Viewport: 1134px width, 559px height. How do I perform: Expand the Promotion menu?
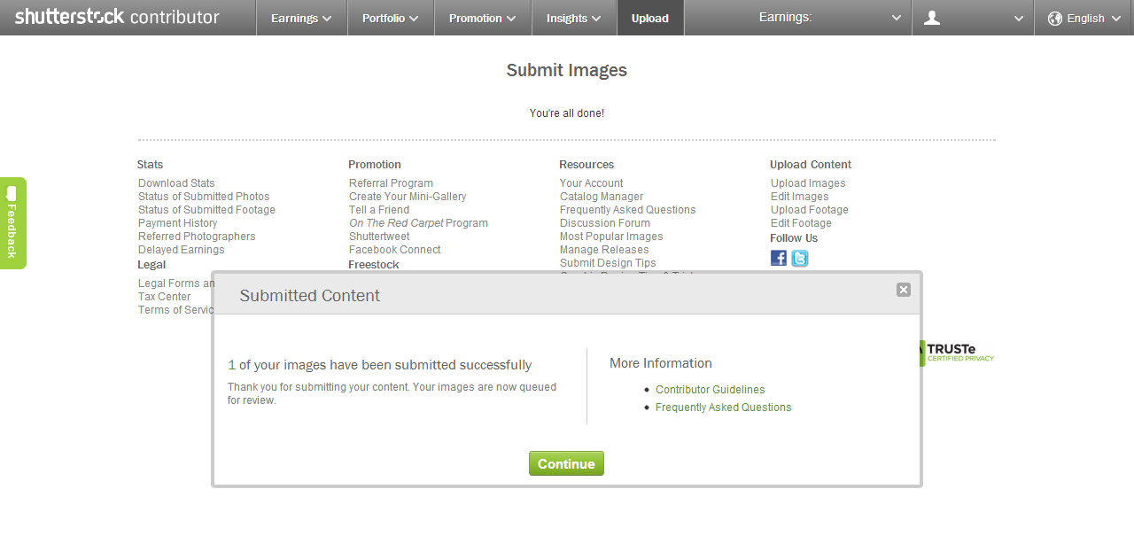click(483, 18)
